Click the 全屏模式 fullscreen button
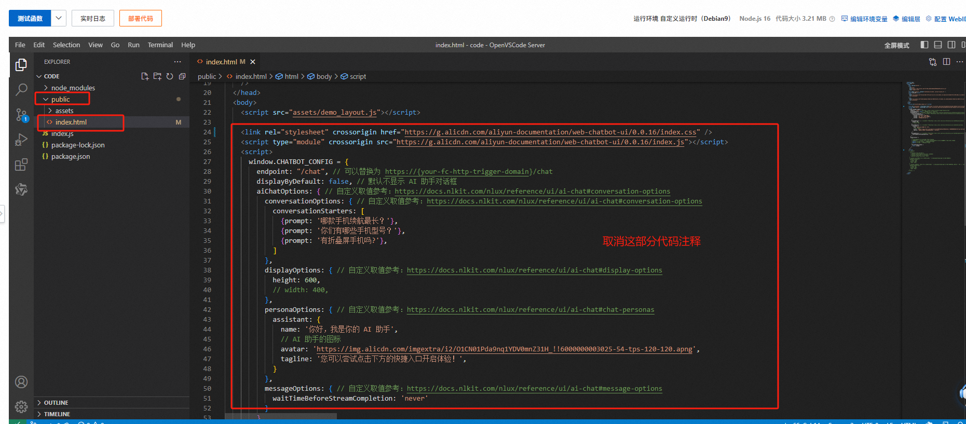The height and width of the screenshot is (424, 966). [x=896, y=45]
